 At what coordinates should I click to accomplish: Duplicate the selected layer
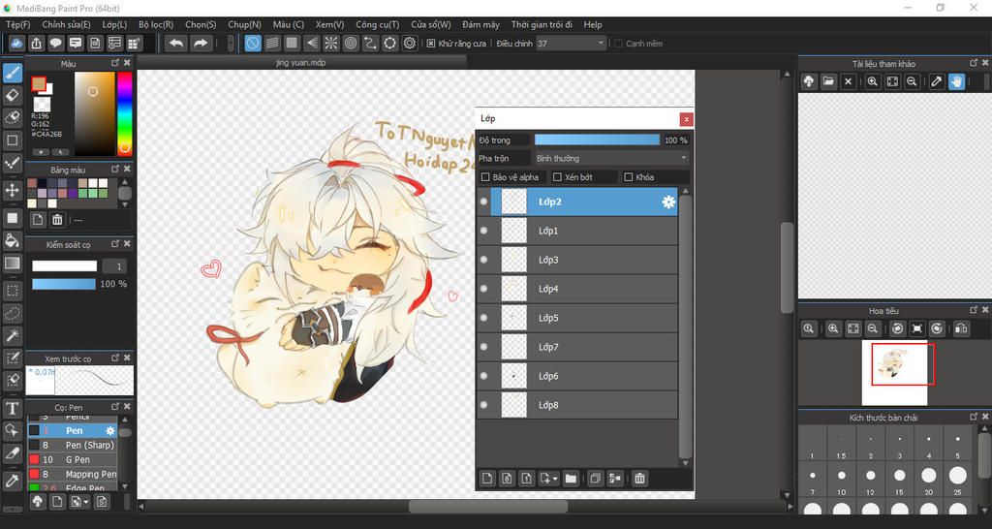click(x=595, y=479)
